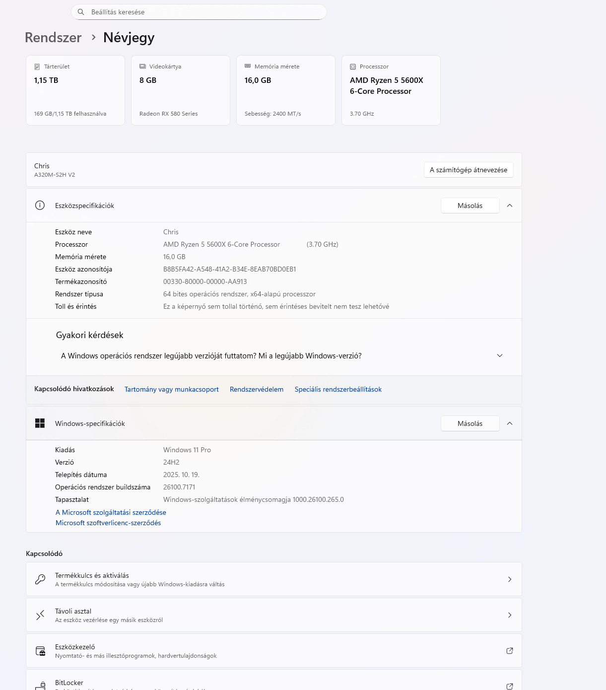Click the key icon for Termékkulcs és aktiválás

[40, 579]
